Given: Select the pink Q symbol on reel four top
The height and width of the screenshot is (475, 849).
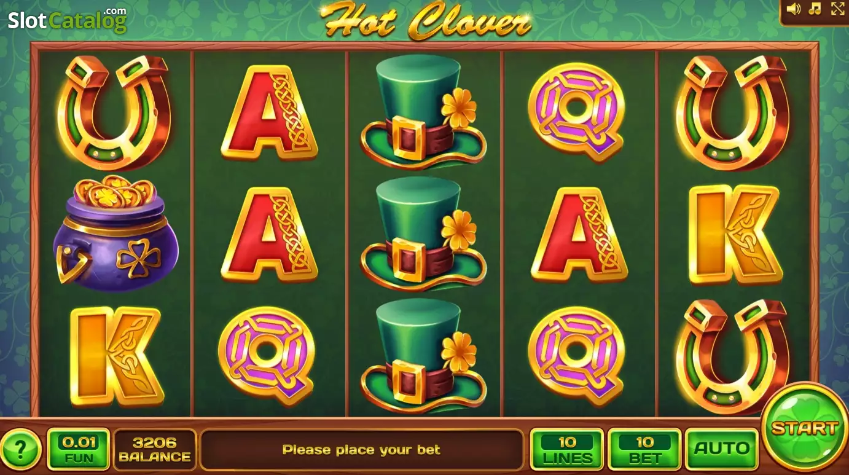Looking at the screenshot, I should pyautogui.click(x=576, y=112).
